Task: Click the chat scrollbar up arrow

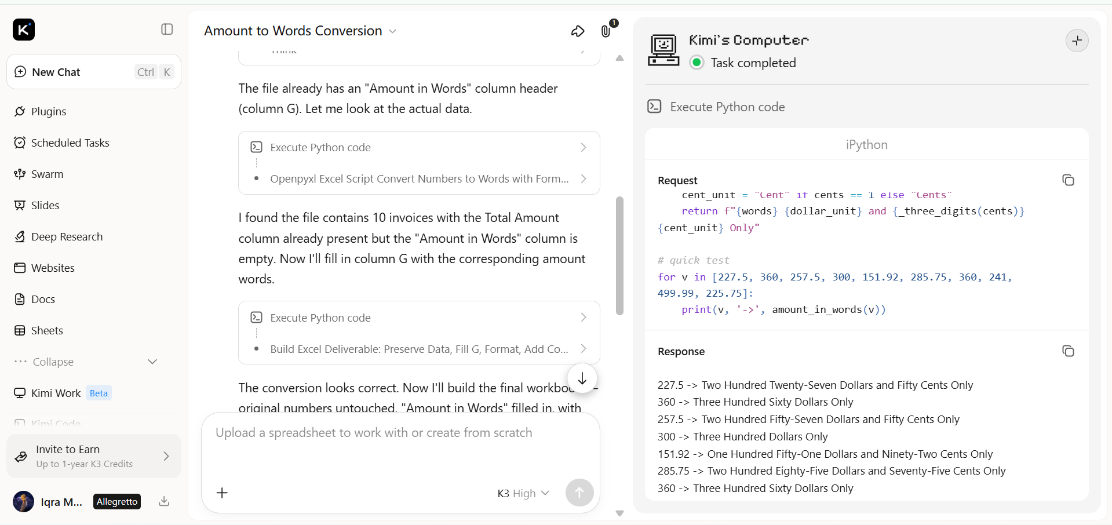Action: pyautogui.click(x=619, y=58)
